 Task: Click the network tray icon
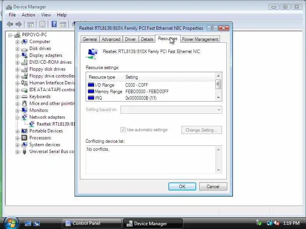point(270,223)
